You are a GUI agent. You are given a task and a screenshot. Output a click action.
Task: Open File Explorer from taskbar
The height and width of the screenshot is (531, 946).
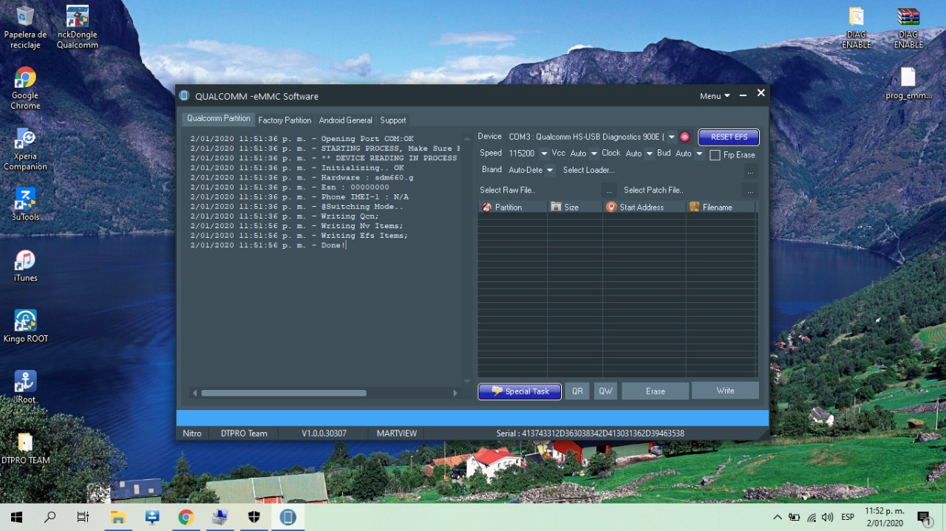118,517
